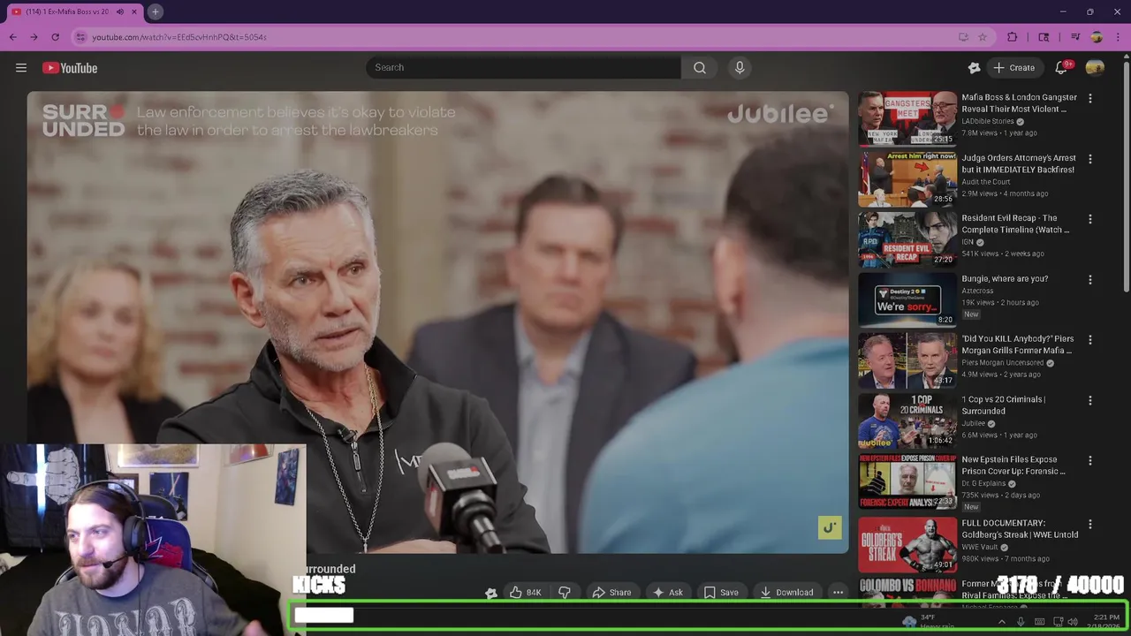
Task: Open options for Goldberg's Streak documentary
Action: (1089, 524)
